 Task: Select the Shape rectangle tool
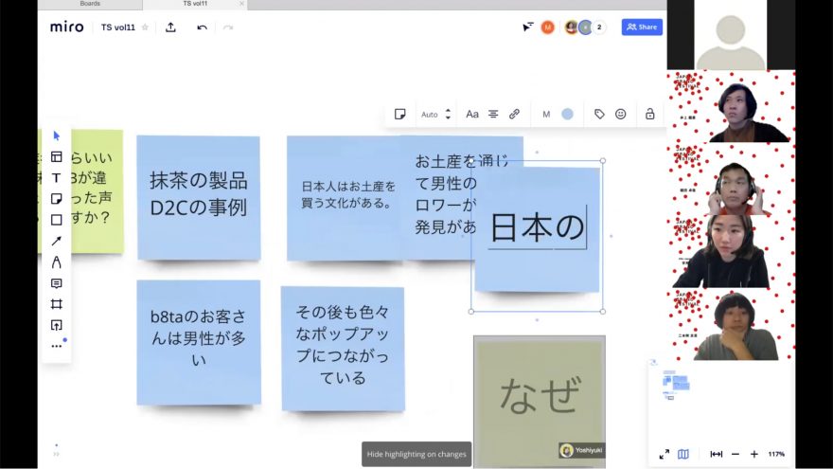(56, 220)
